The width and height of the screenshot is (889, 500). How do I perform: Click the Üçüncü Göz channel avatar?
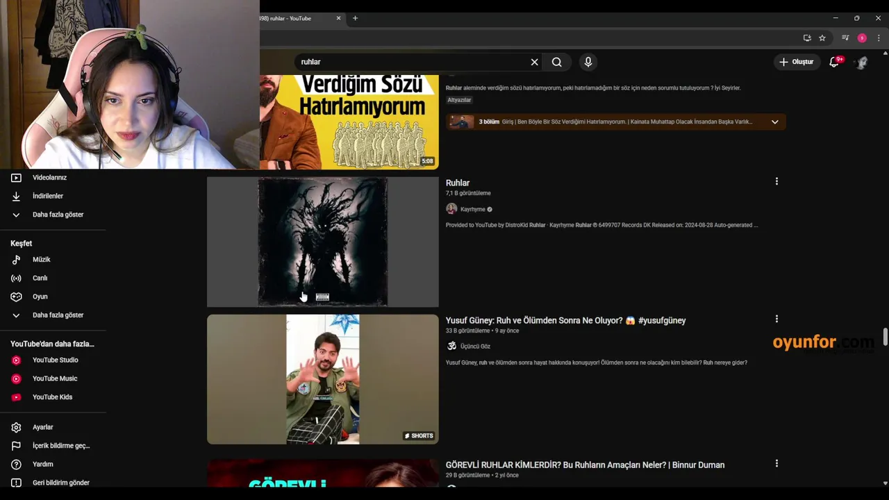[451, 346]
